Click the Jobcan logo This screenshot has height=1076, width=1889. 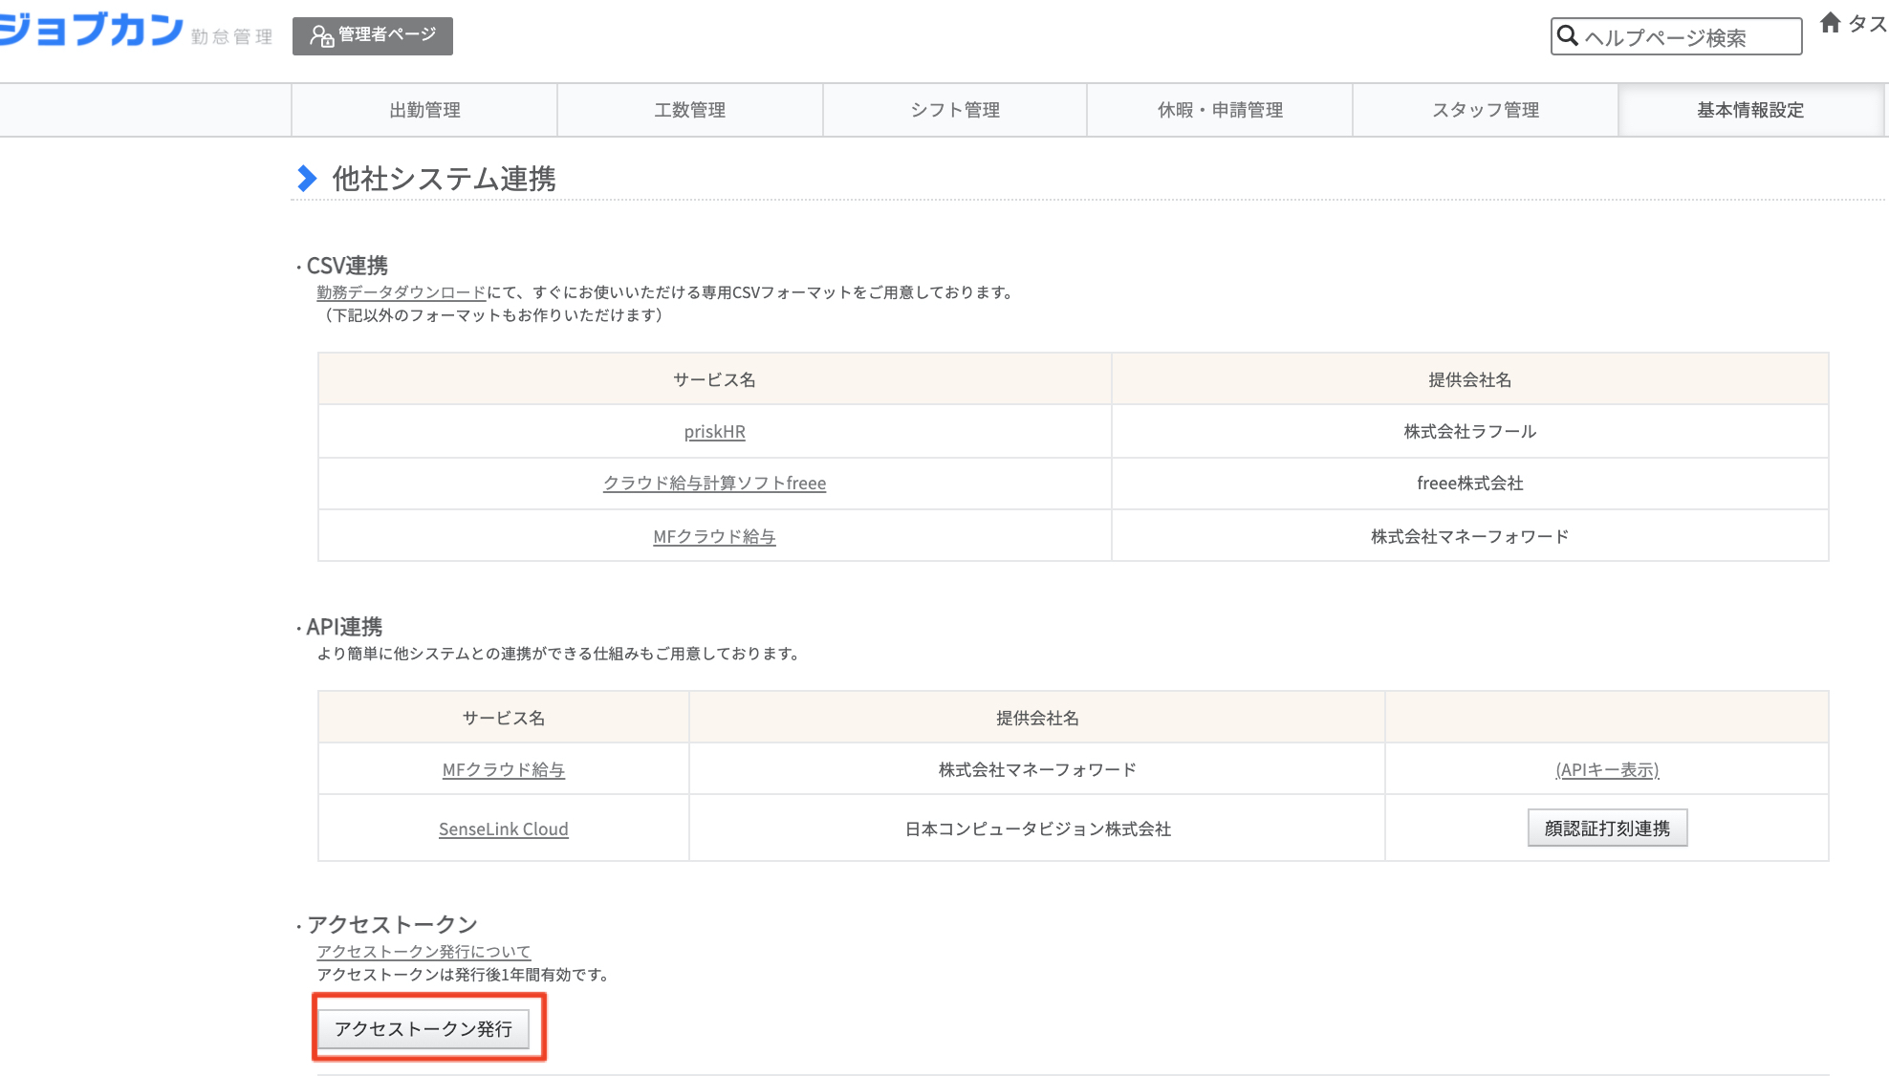point(91,31)
